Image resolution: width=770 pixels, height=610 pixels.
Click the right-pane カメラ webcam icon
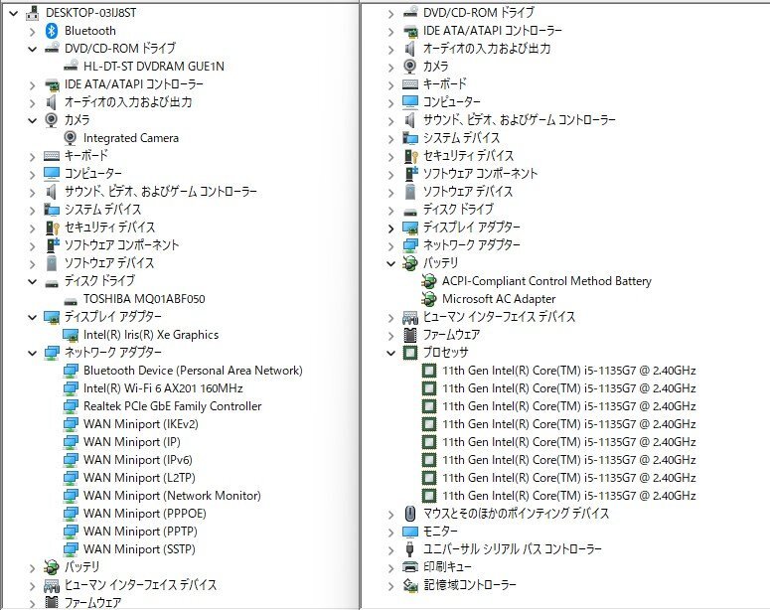tap(410, 66)
